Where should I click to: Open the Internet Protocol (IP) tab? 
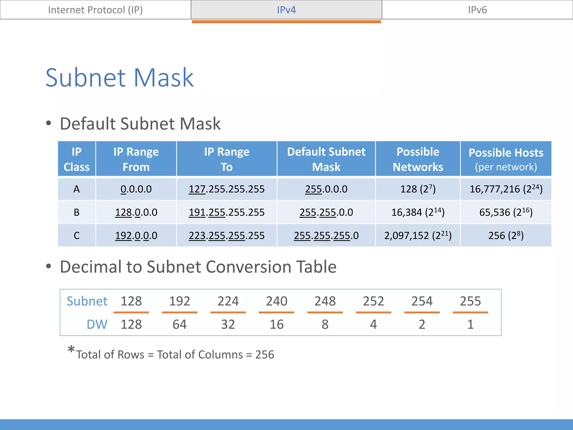coord(95,10)
